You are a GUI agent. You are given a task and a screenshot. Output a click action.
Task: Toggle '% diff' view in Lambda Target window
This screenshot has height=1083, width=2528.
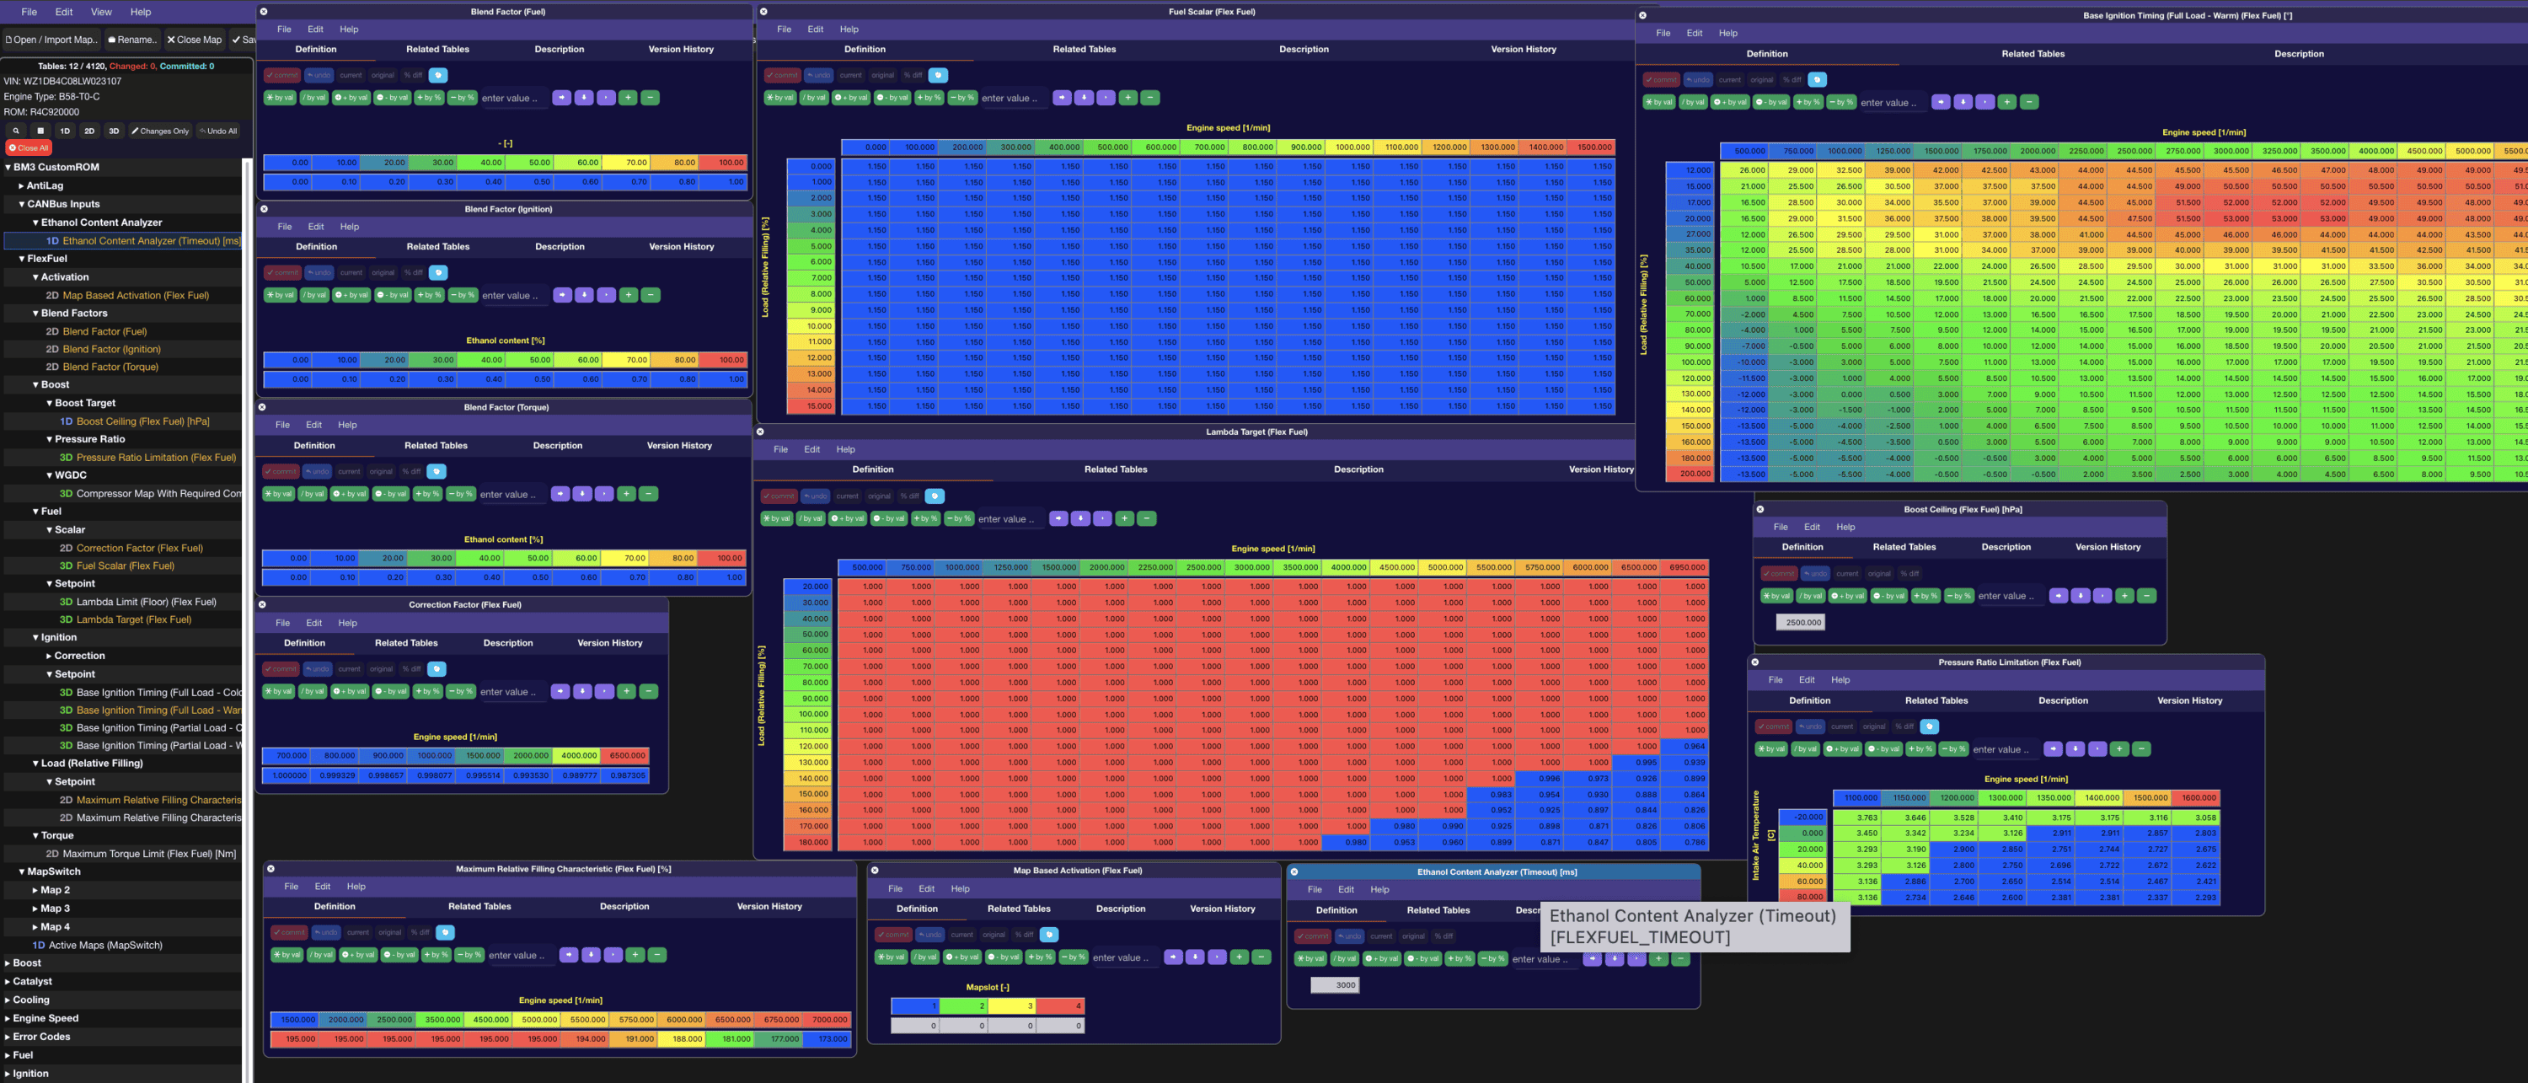tap(911, 496)
